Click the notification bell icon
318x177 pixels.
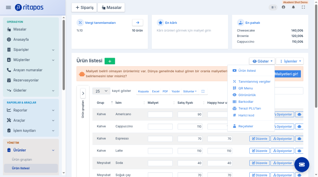293,7
